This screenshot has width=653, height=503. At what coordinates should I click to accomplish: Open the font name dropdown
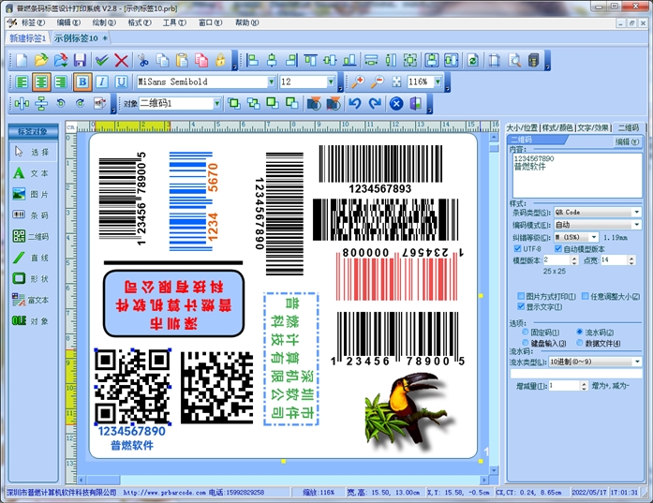point(272,82)
